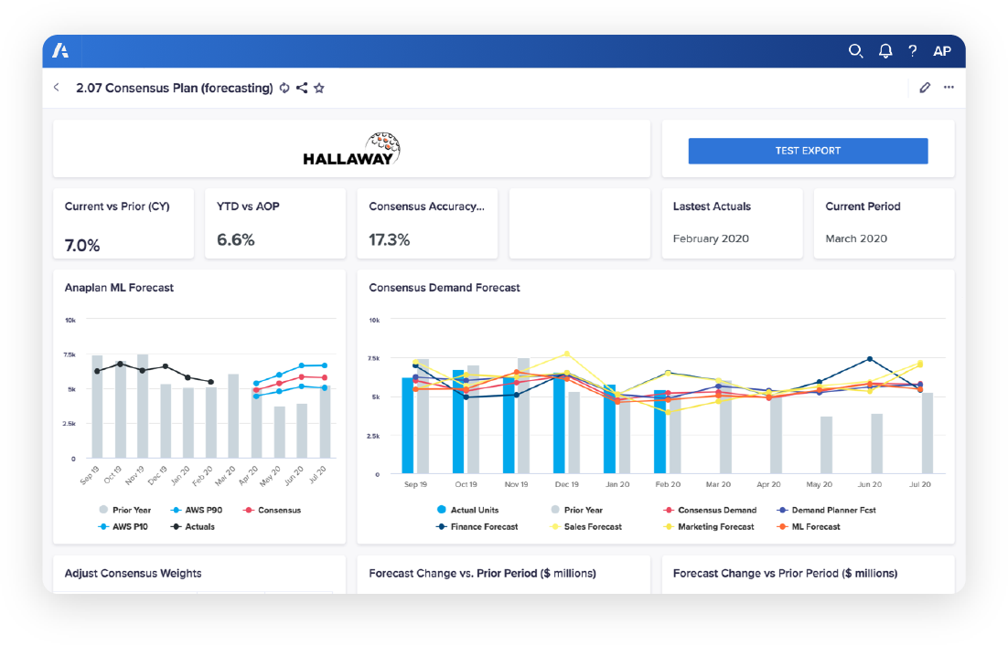
Task: Click the help question mark icon
Action: pos(912,51)
